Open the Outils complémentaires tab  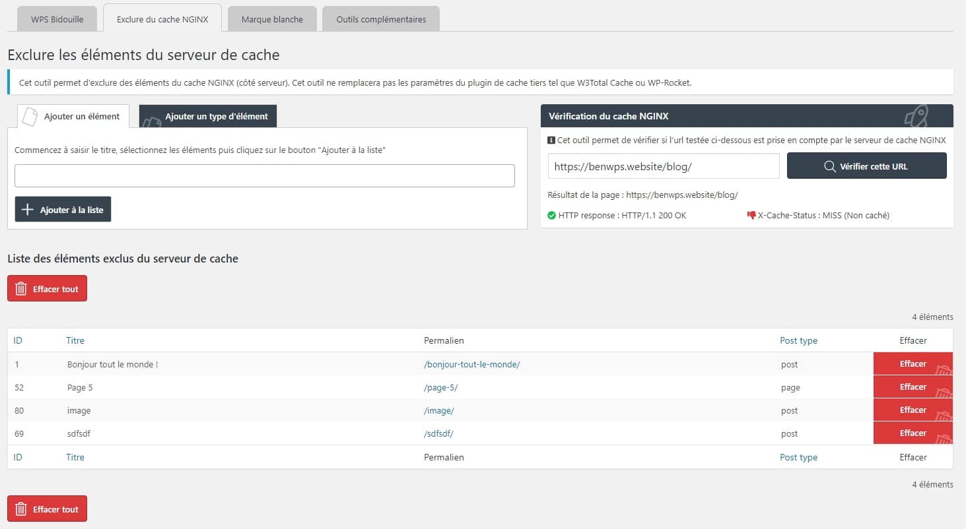click(380, 18)
